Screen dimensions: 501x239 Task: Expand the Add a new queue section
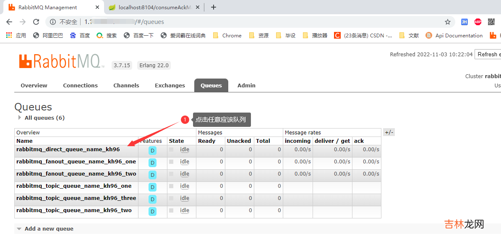(x=49, y=229)
